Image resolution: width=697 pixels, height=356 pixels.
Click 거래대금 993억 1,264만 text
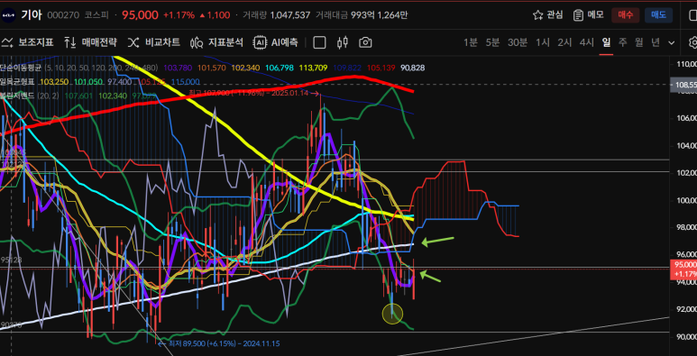362,15
